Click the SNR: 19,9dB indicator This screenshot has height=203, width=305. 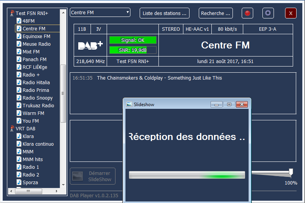[x=133, y=50]
